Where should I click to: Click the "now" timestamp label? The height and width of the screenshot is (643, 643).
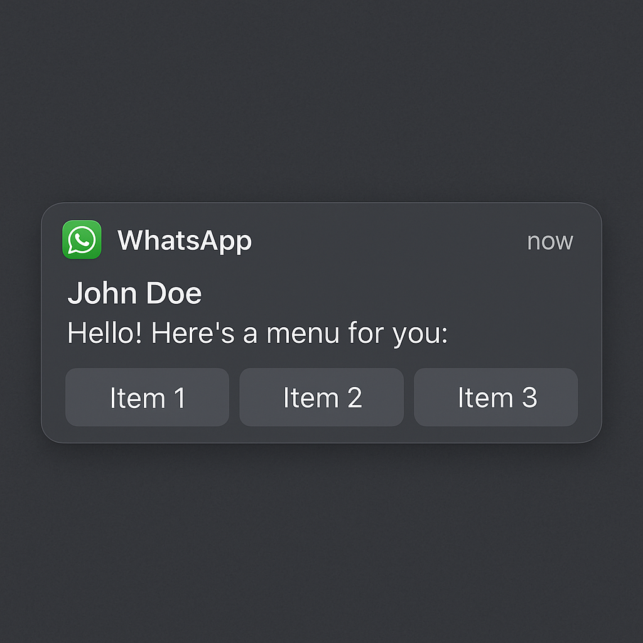coord(550,242)
